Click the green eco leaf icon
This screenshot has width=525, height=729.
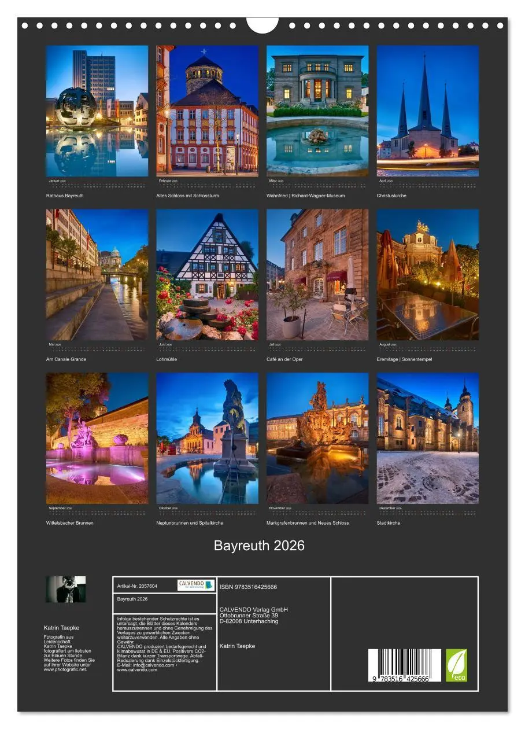[456, 665]
